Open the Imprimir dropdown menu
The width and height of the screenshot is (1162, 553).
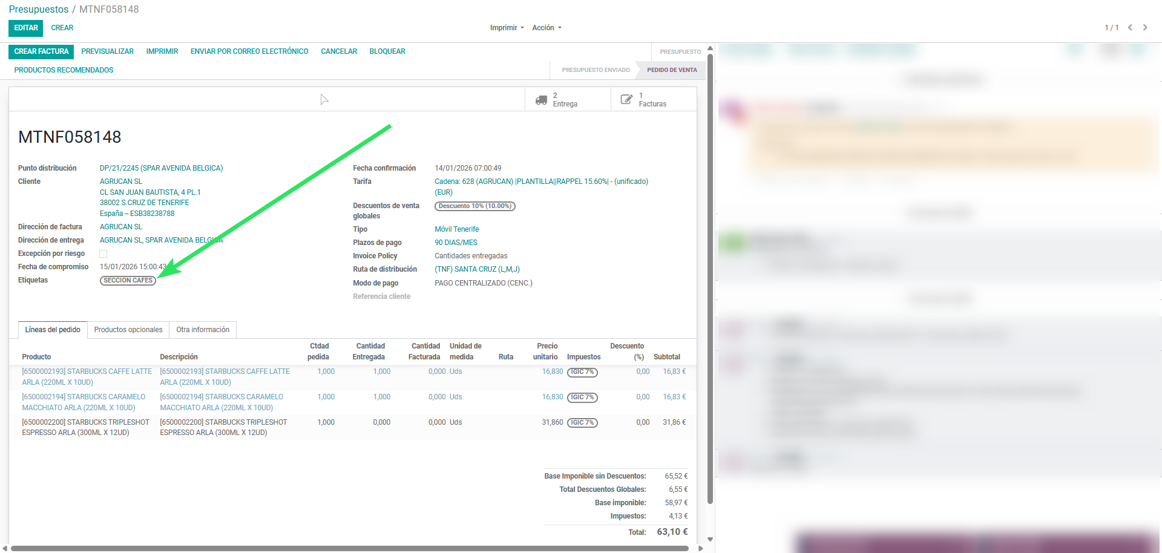click(x=507, y=28)
